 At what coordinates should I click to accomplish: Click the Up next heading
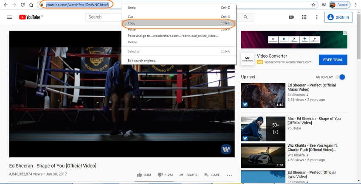(248, 77)
